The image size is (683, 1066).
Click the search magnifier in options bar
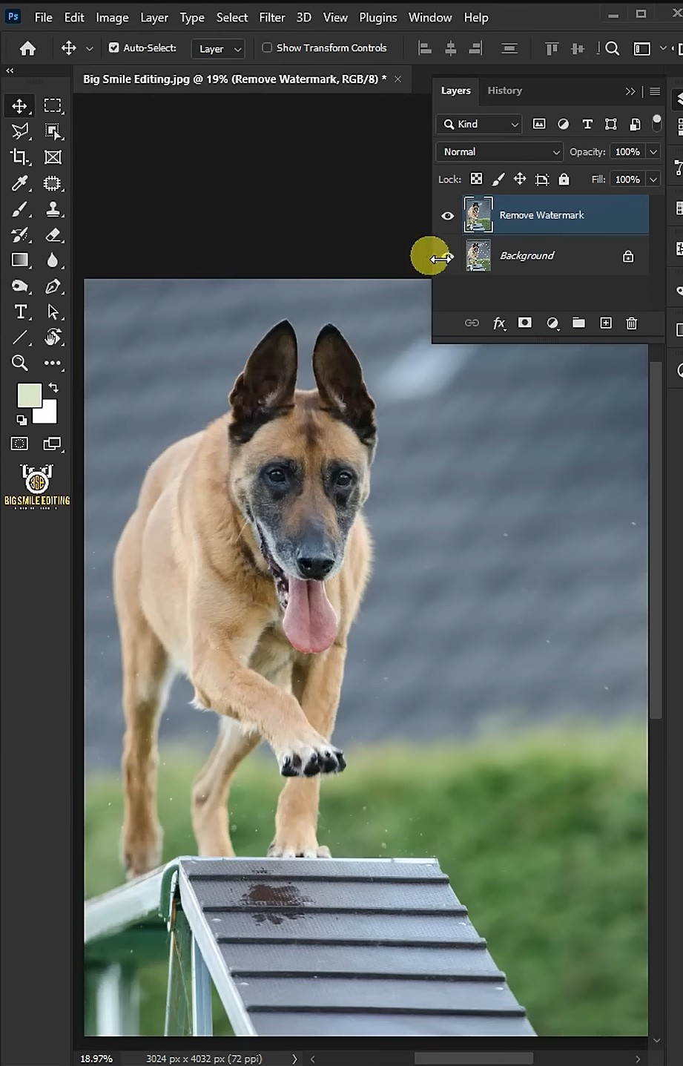point(612,48)
